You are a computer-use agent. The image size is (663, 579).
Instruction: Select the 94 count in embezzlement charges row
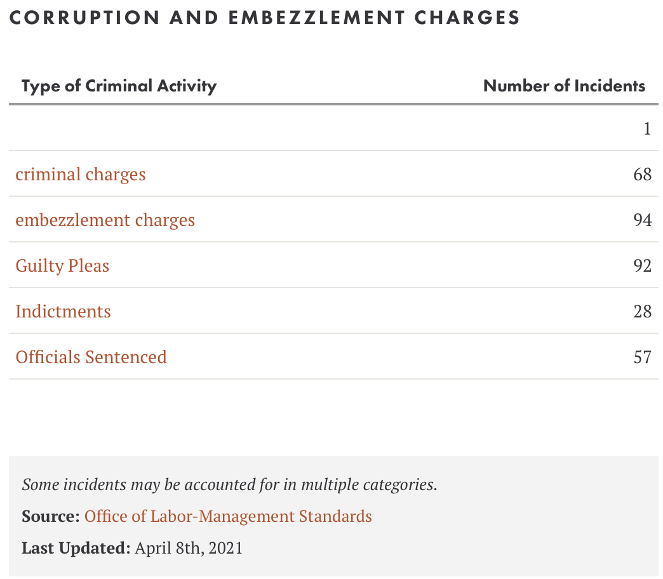click(642, 220)
